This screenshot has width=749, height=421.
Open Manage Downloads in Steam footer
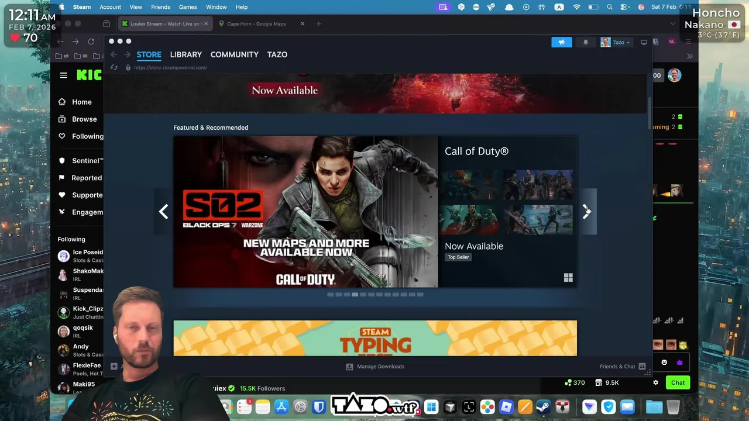375,367
